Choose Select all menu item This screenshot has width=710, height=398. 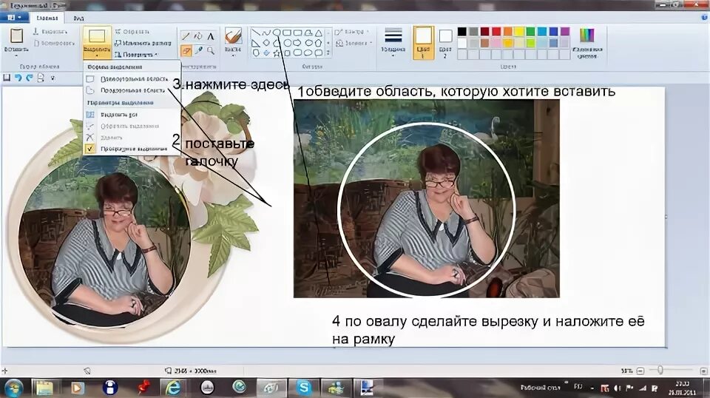(x=132, y=115)
